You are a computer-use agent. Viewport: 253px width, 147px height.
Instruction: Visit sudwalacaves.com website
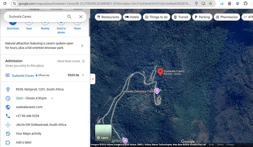tap(29, 107)
